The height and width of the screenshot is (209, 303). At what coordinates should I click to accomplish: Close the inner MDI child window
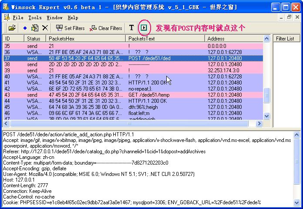tap(297, 17)
